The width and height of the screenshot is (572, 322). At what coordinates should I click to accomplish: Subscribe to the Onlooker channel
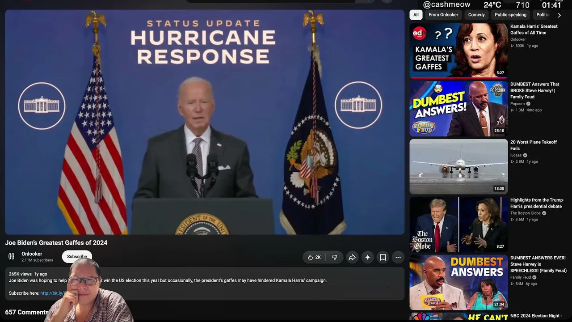click(x=77, y=256)
